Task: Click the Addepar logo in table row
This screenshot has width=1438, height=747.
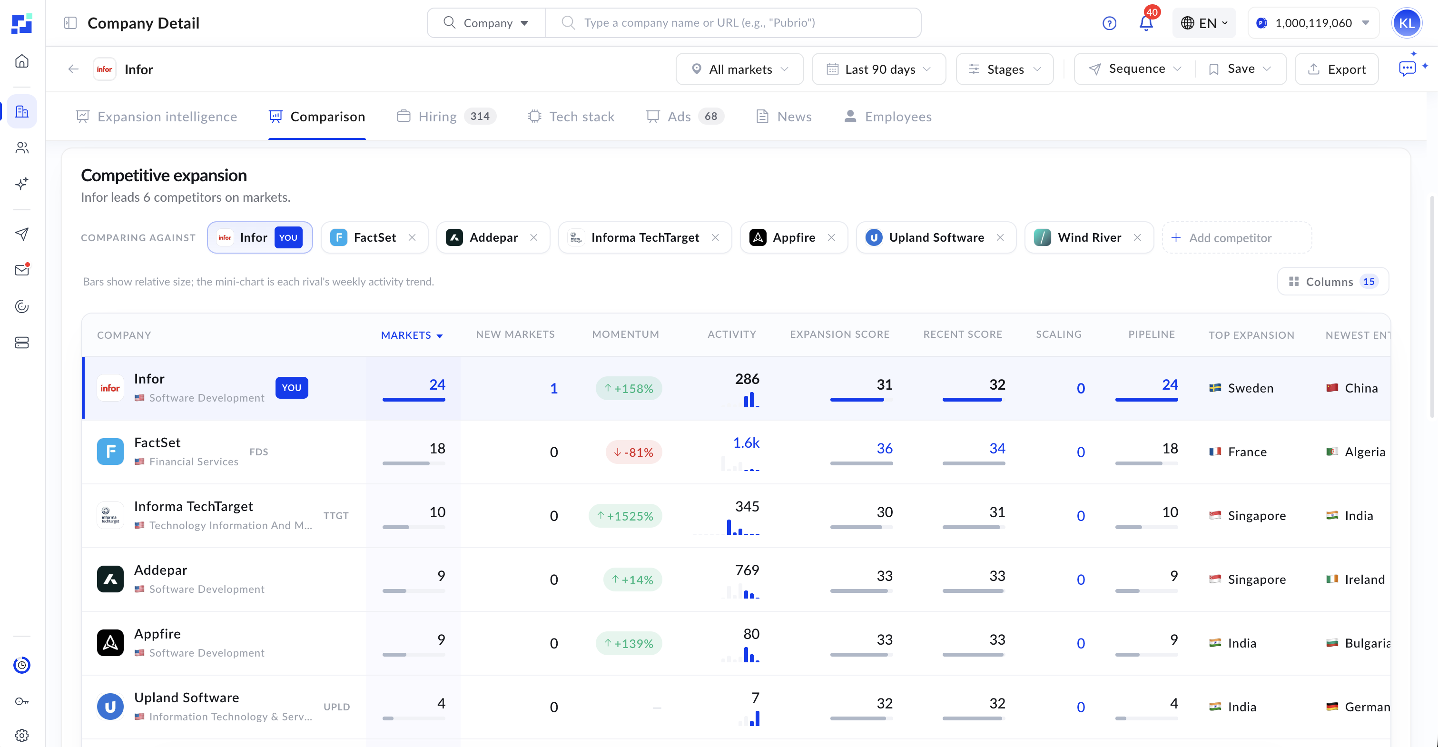Action: tap(110, 579)
